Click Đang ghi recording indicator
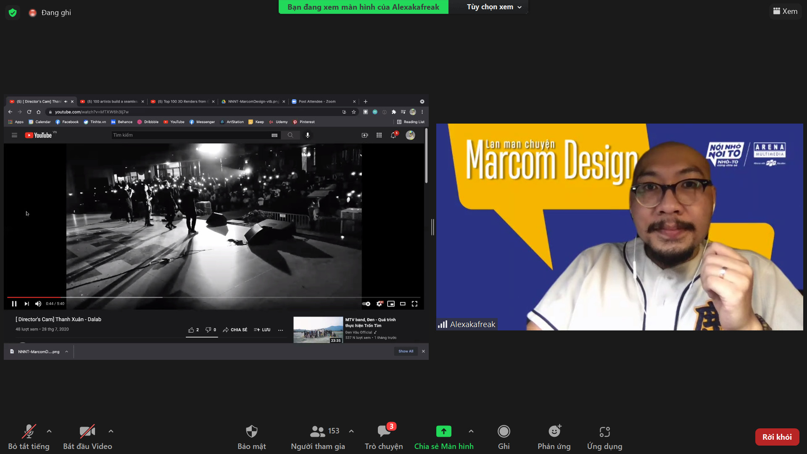The height and width of the screenshot is (454, 807). [50, 13]
